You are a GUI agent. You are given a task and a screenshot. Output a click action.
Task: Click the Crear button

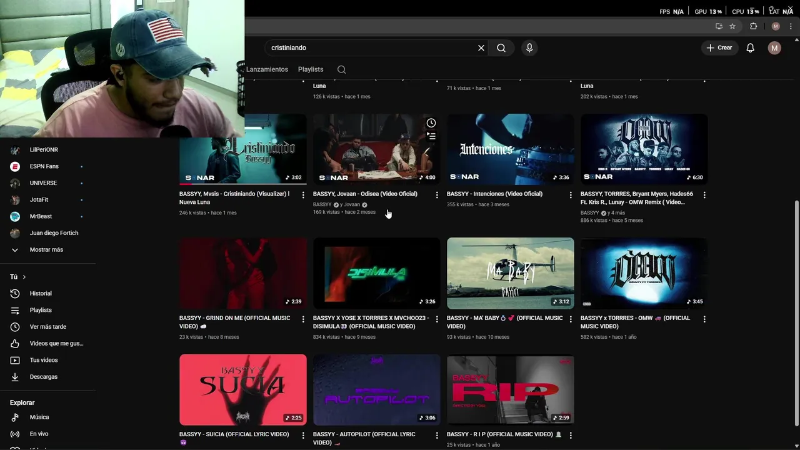(719, 48)
